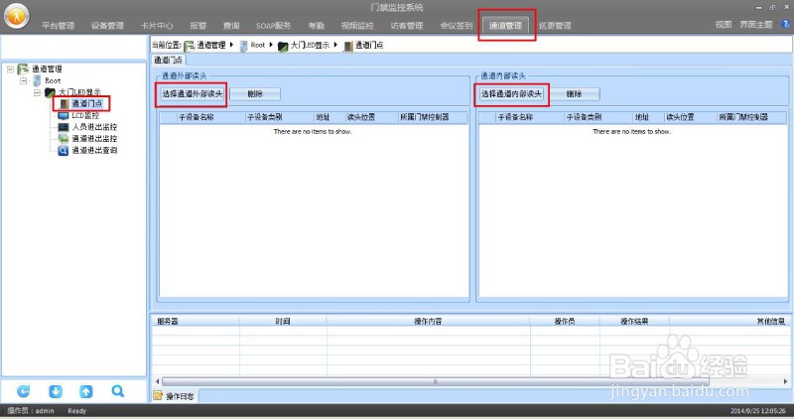Click the 操作内容 log column header
This screenshot has height=419, width=794.
coord(429,322)
